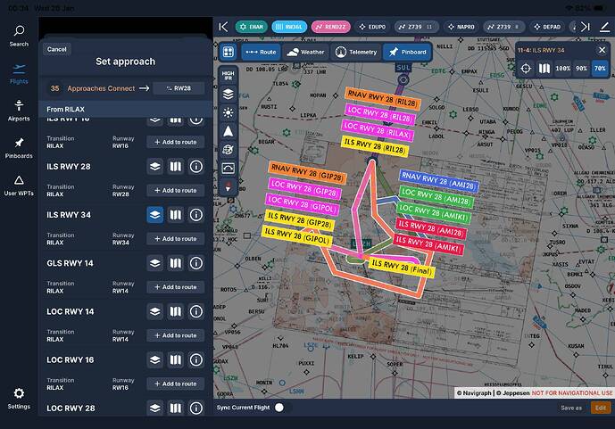Add ILS RWY 34 to route
The height and width of the screenshot is (429, 615).
(x=175, y=239)
